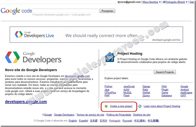
Task: Click the Explore project labels text
Action: (117, 78)
